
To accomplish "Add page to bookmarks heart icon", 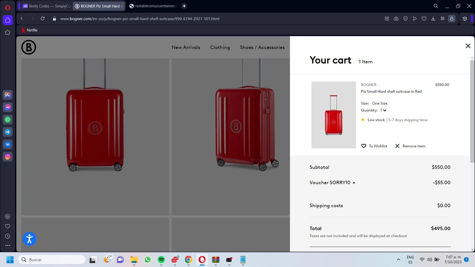I will pos(424,19).
